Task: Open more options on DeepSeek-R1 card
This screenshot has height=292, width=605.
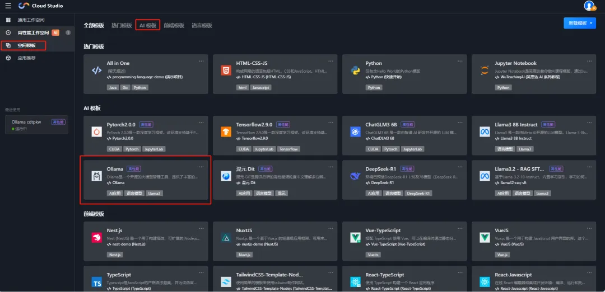Action: point(460,167)
